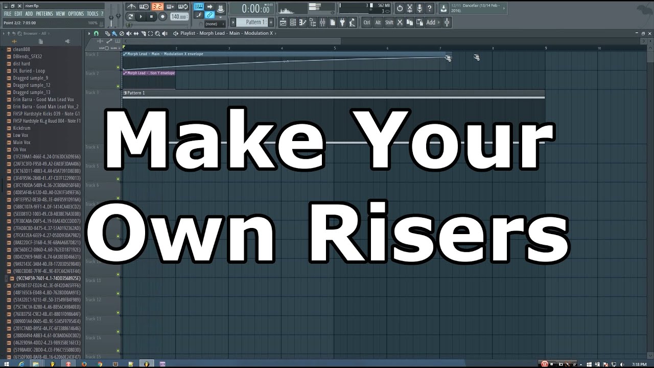Image resolution: width=654 pixels, height=368 pixels.
Task: Toggle loop recording button
Action: pos(183,7)
